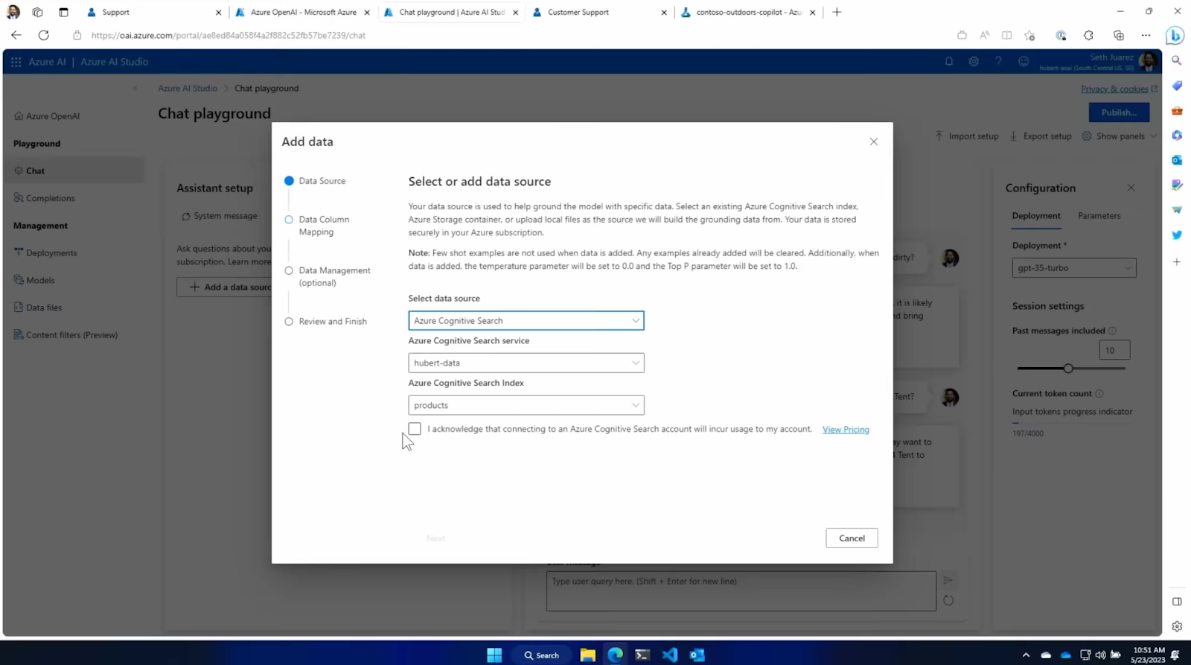1191x665 pixels.
Task: Switch to the Parameters tab
Action: click(x=1099, y=216)
